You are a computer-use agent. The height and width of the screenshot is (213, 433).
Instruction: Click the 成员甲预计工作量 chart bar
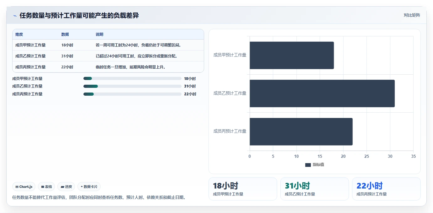292,55
